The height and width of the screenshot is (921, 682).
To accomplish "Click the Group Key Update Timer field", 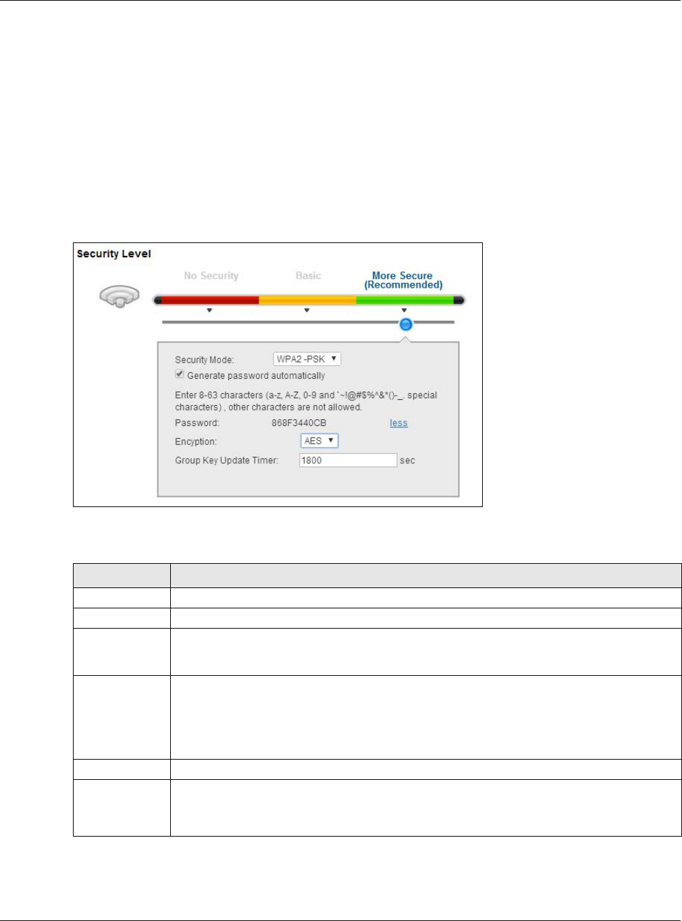I will click(x=348, y=460).
